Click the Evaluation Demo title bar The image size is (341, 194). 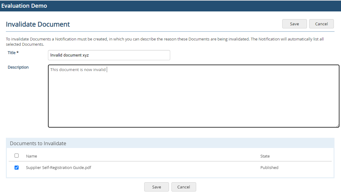(24, 6)
